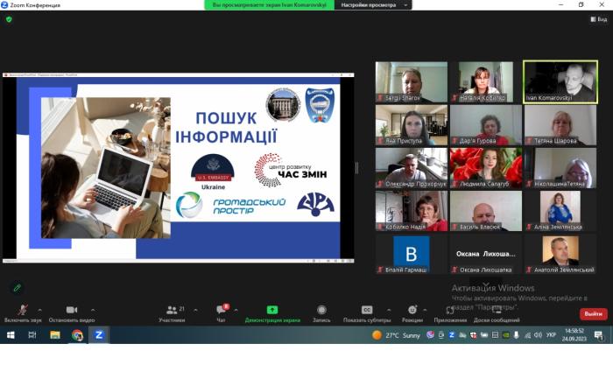Toggle Показать субтитры captions

[367, 310]
